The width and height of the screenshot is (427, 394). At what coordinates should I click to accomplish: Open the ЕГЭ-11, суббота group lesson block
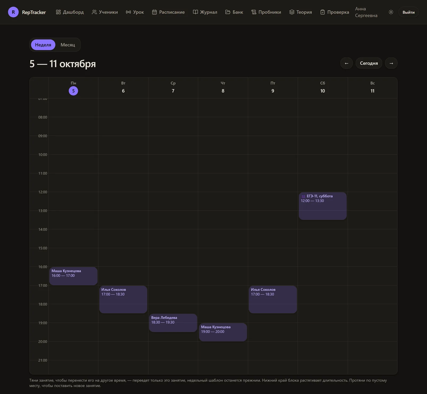coord(323,206)
